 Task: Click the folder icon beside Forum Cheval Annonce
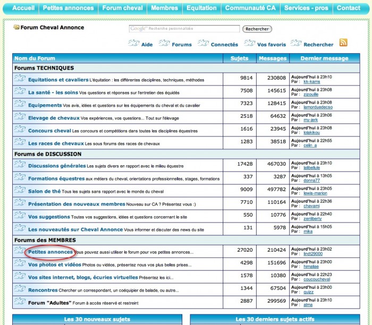click(x=16, y=27)
